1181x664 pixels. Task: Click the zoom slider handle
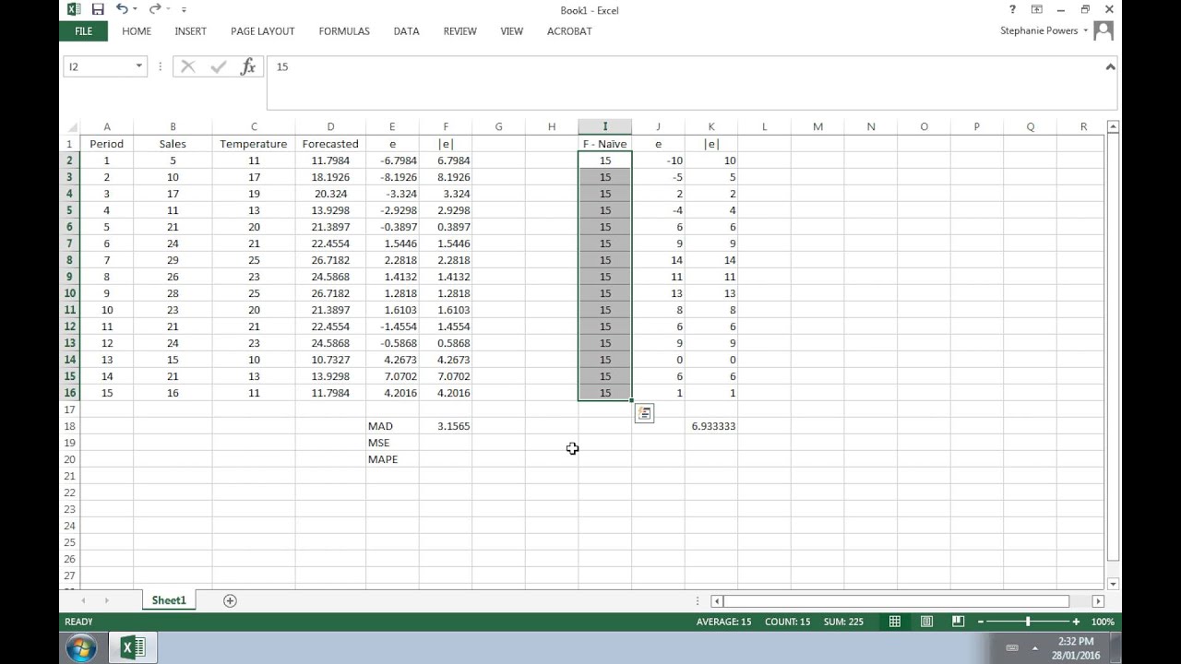[1029, 622]
